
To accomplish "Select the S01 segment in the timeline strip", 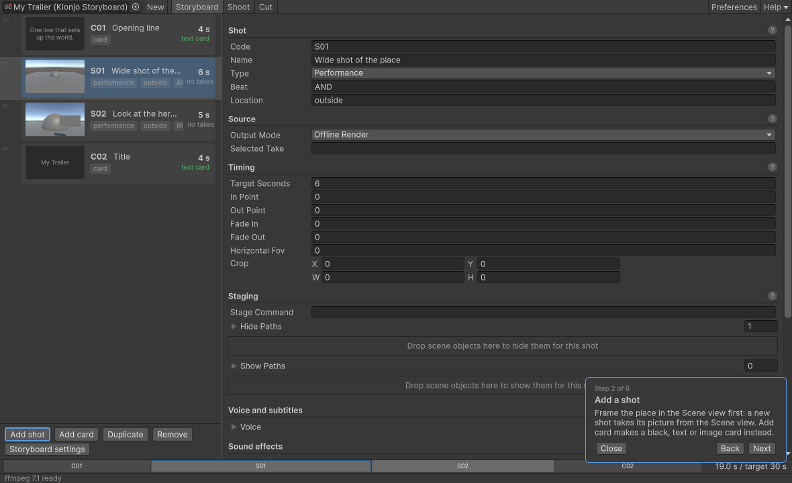I will click(x=260, y=466).
